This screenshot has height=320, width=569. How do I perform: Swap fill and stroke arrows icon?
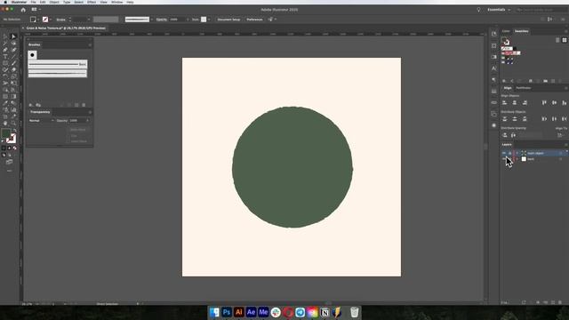click(14, 131)
